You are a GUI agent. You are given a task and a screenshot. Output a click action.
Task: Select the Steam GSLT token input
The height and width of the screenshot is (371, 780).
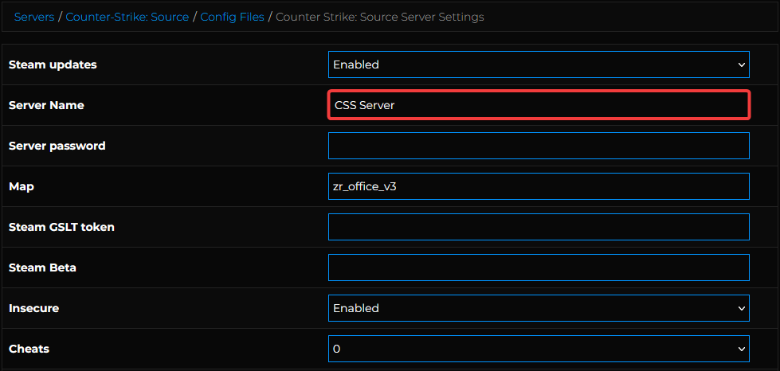tap(539, 227)
